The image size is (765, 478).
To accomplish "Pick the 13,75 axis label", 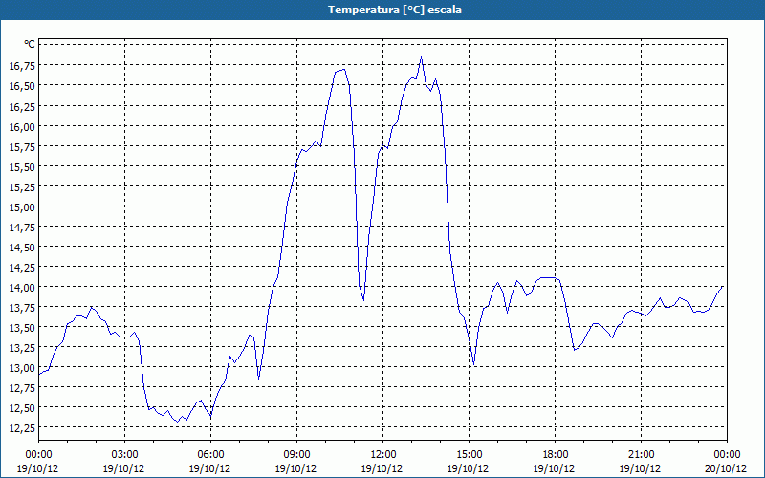I will pos(22,307).
